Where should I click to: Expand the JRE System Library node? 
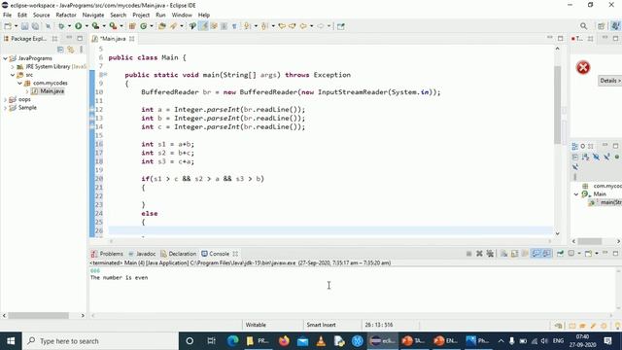click(13, 67)
